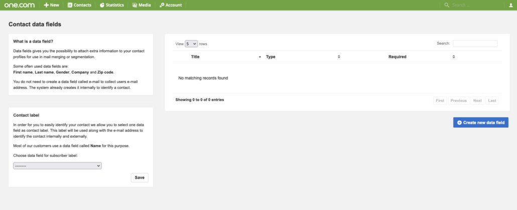Click 'No matching records found' message

tap(203, 78)
